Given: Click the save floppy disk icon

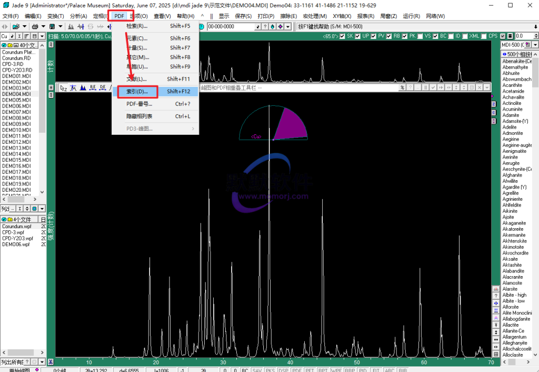Looking at the screenshot, I should [x=52, y=26].
